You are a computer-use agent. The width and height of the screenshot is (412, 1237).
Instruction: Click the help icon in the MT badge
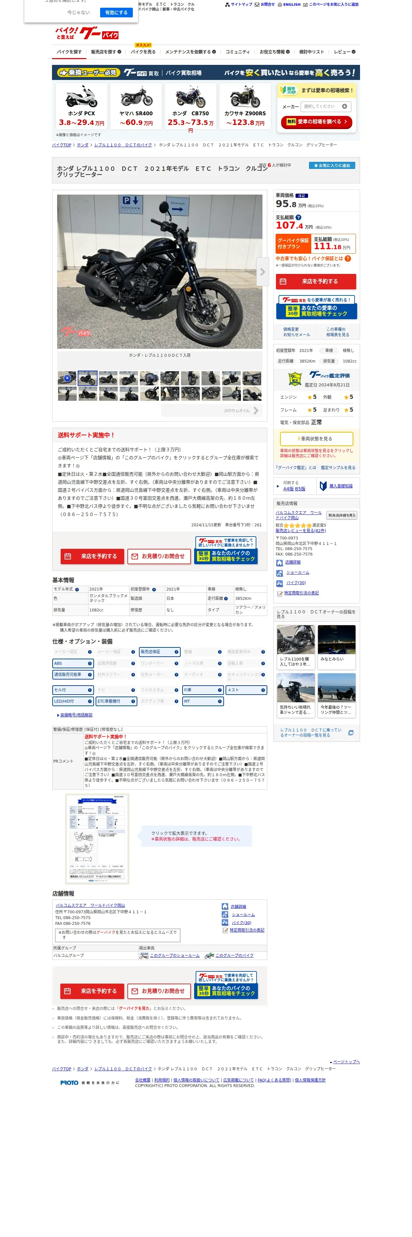(220, 701)
